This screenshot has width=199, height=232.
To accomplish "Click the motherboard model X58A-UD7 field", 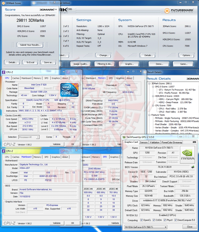I will click(x=38, y=168).
